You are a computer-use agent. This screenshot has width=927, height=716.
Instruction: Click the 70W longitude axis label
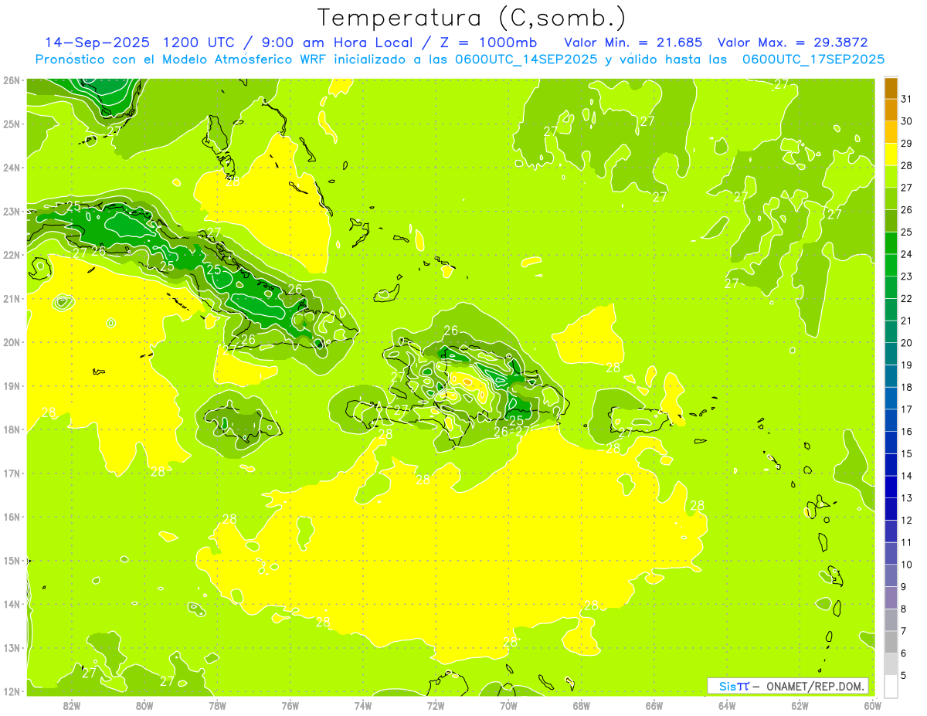pyautogui.click(x=508, y=705)
